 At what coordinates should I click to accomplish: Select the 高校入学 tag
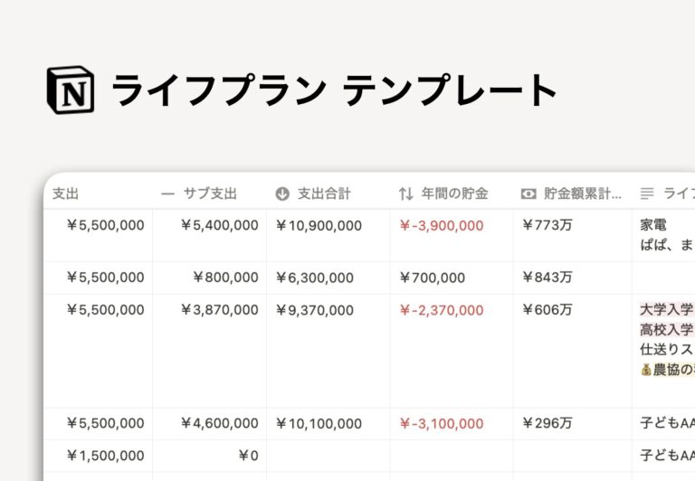[667, 329]
